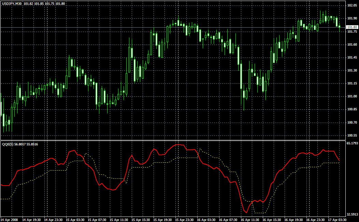Click the last candlestick on the chart

coord(339,27)
